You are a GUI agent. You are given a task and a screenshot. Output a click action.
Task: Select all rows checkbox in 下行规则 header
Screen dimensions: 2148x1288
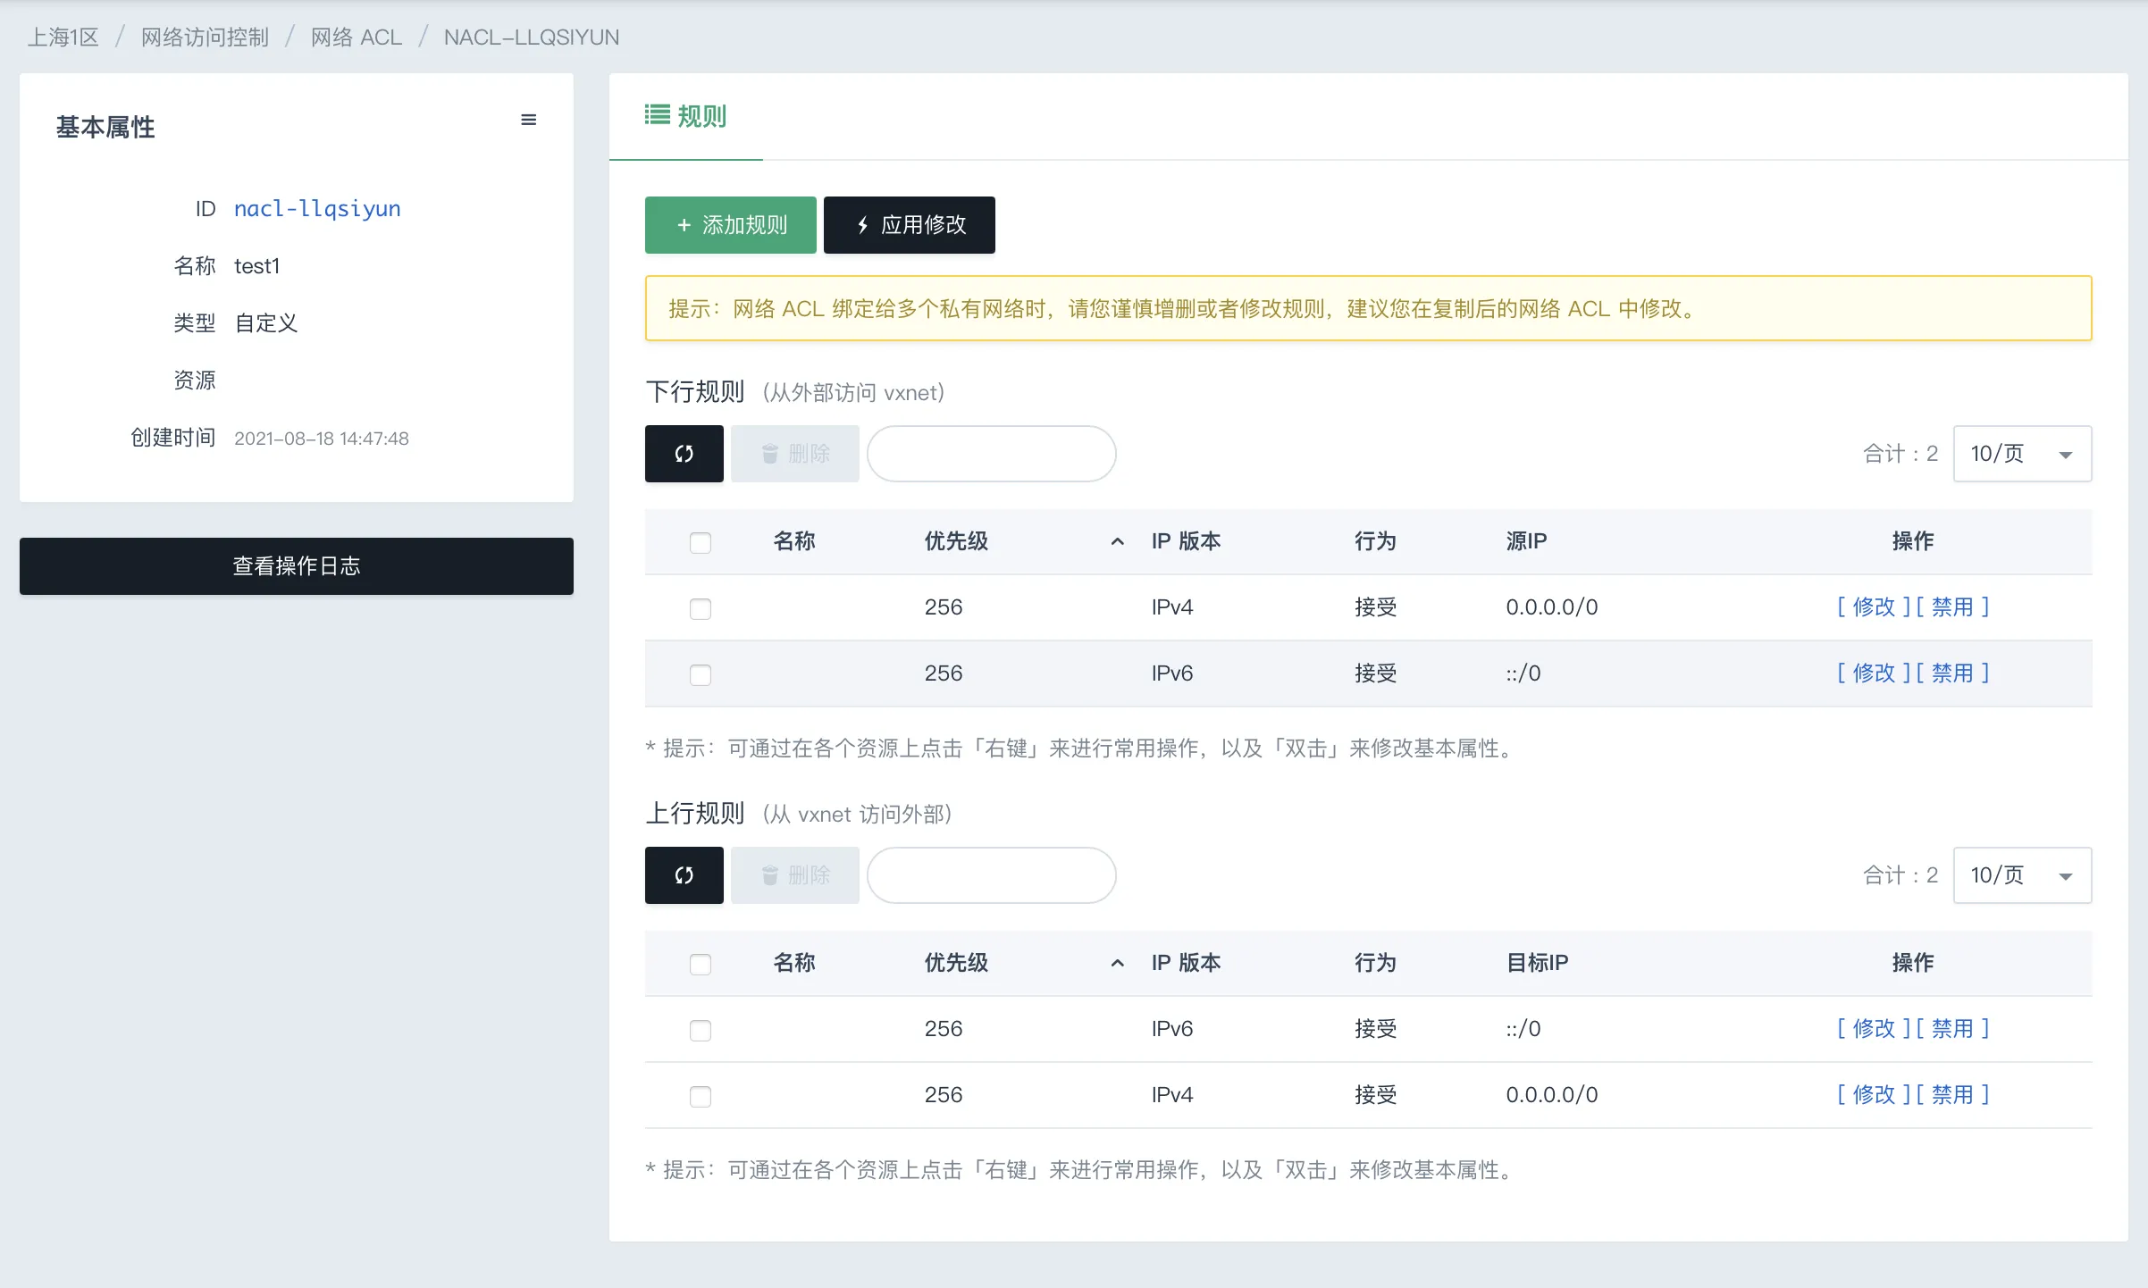[701, 542]
